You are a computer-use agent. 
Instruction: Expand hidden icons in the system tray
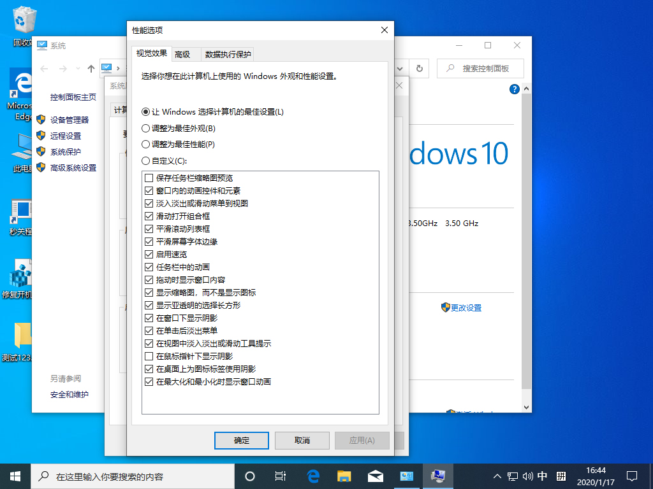496,476
